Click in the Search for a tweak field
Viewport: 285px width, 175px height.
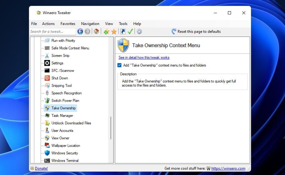pos(53,32)
